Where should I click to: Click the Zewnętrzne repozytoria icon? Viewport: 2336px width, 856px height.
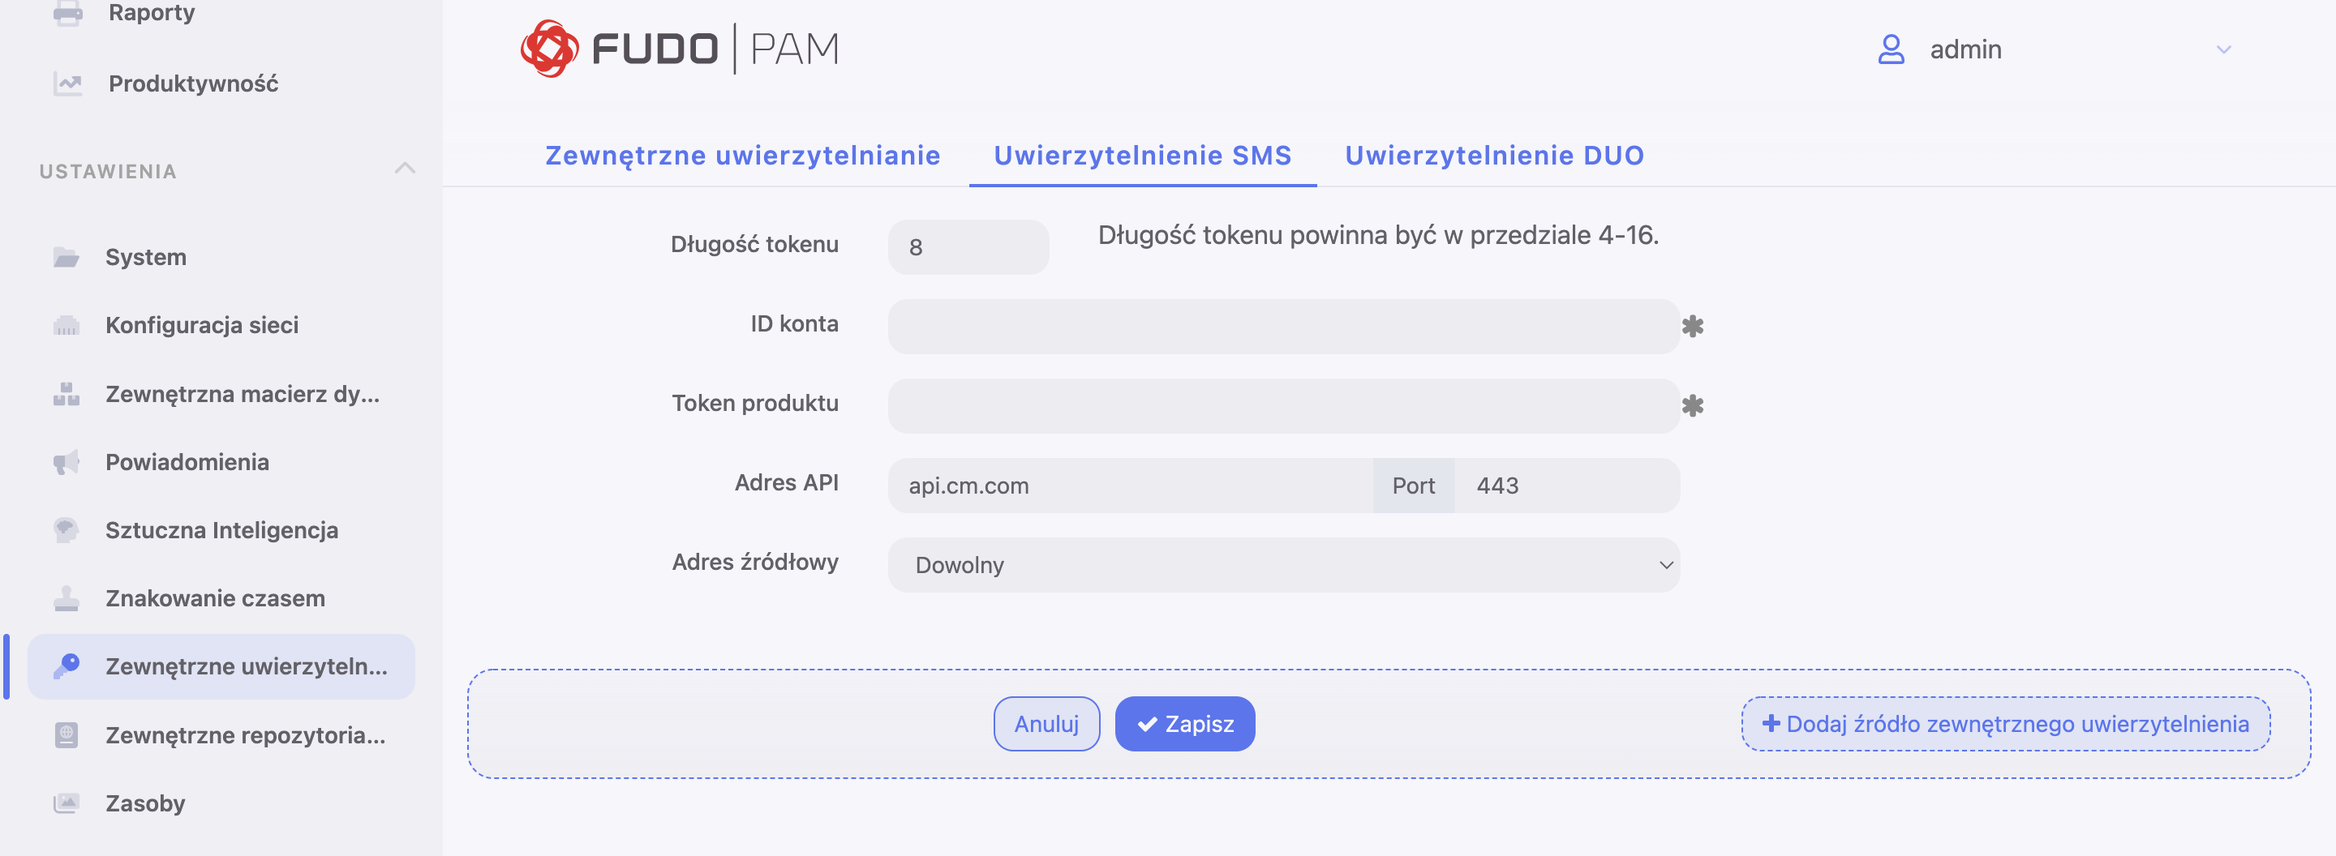point(67,734)
